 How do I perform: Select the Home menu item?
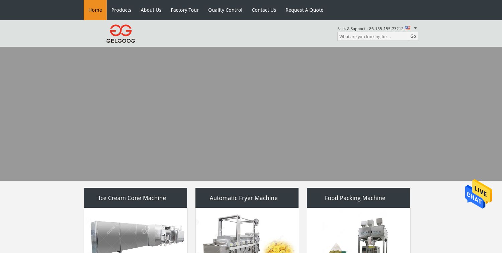(95, 10)
